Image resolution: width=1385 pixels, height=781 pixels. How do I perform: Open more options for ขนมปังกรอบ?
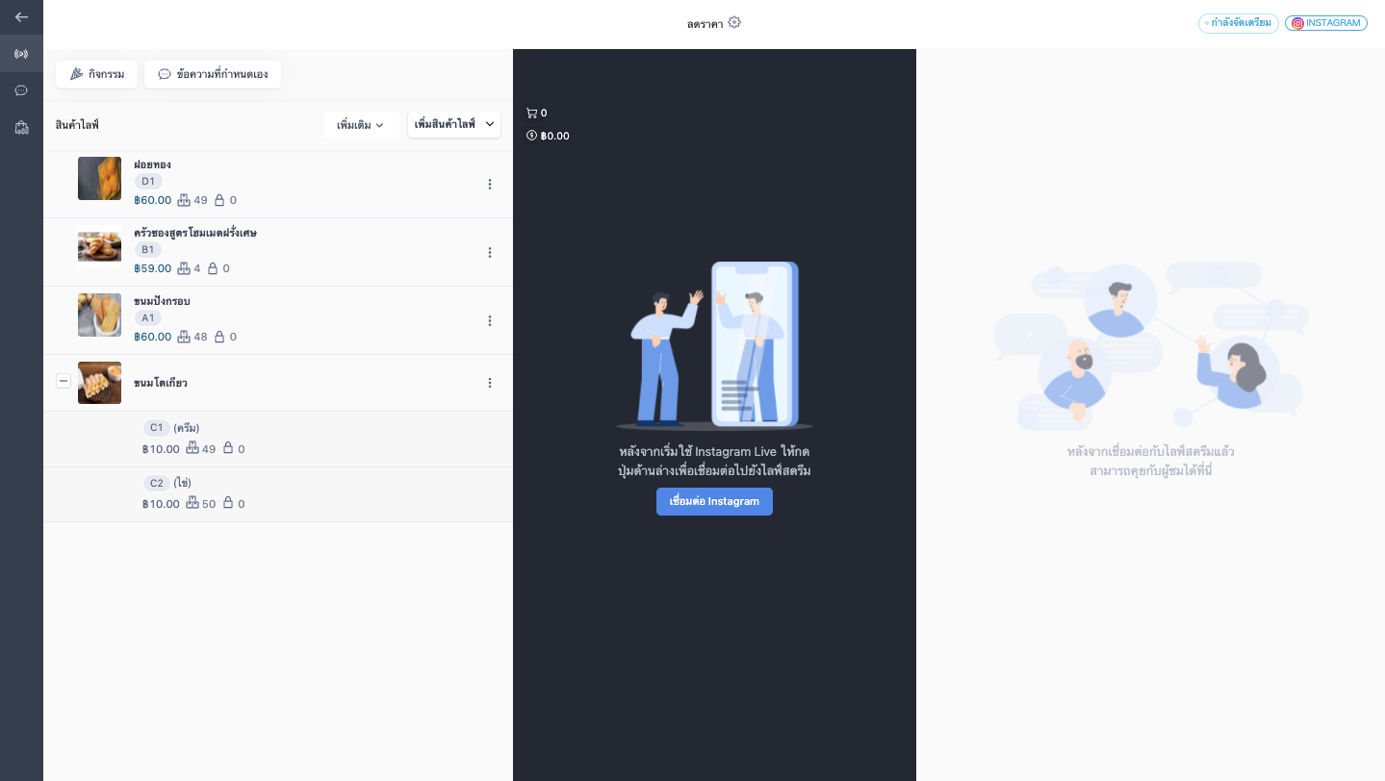[x=489, y=320]
